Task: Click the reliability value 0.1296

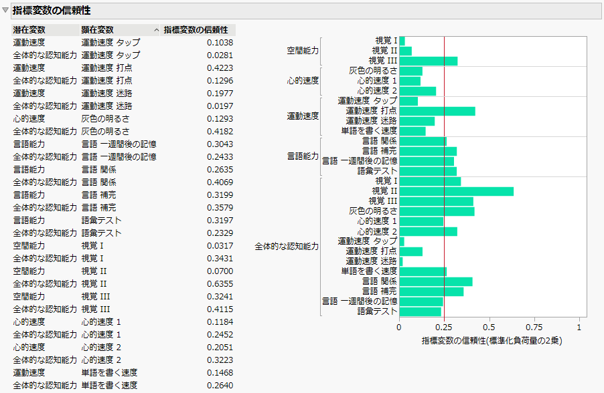Action: pos(220,81)
